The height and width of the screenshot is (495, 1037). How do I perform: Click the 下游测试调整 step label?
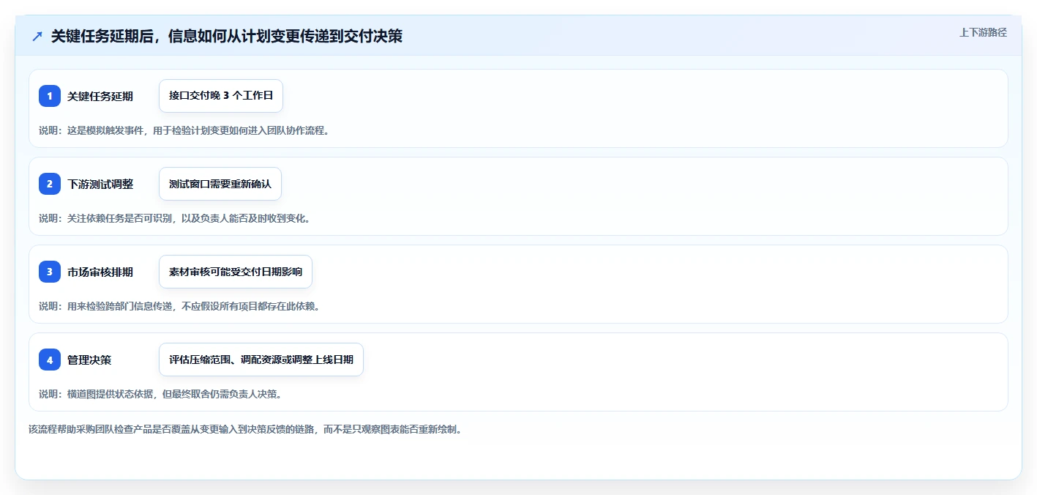[100, 185]
